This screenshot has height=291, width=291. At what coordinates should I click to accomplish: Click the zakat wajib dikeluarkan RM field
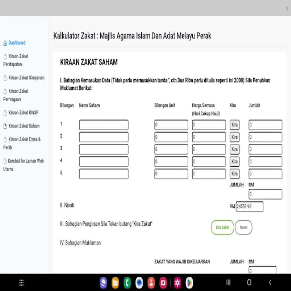tap(263, 270)
